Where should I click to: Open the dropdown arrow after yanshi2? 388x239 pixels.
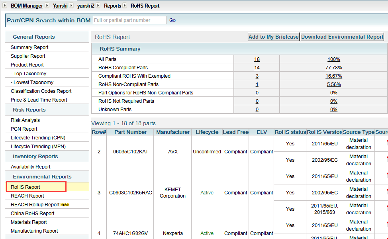[98, 6]
